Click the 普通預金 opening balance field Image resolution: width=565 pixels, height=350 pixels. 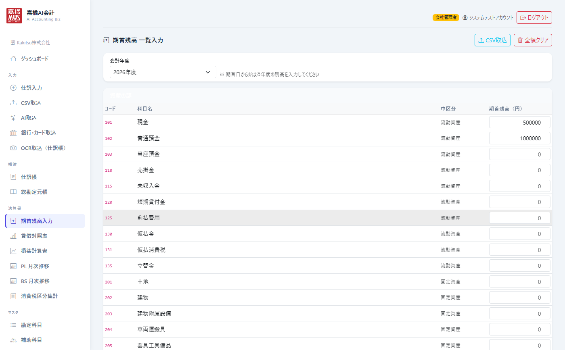(520, 138)
